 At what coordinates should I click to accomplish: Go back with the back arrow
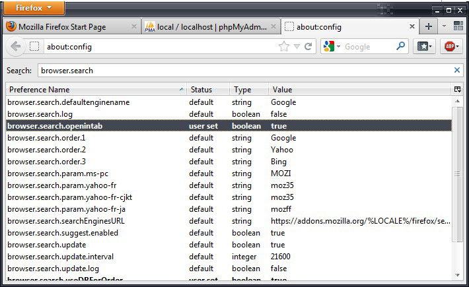tap(15, 47)
